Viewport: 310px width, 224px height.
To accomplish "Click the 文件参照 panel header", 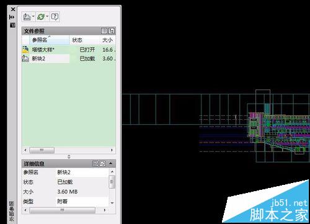I will (69, 31).
